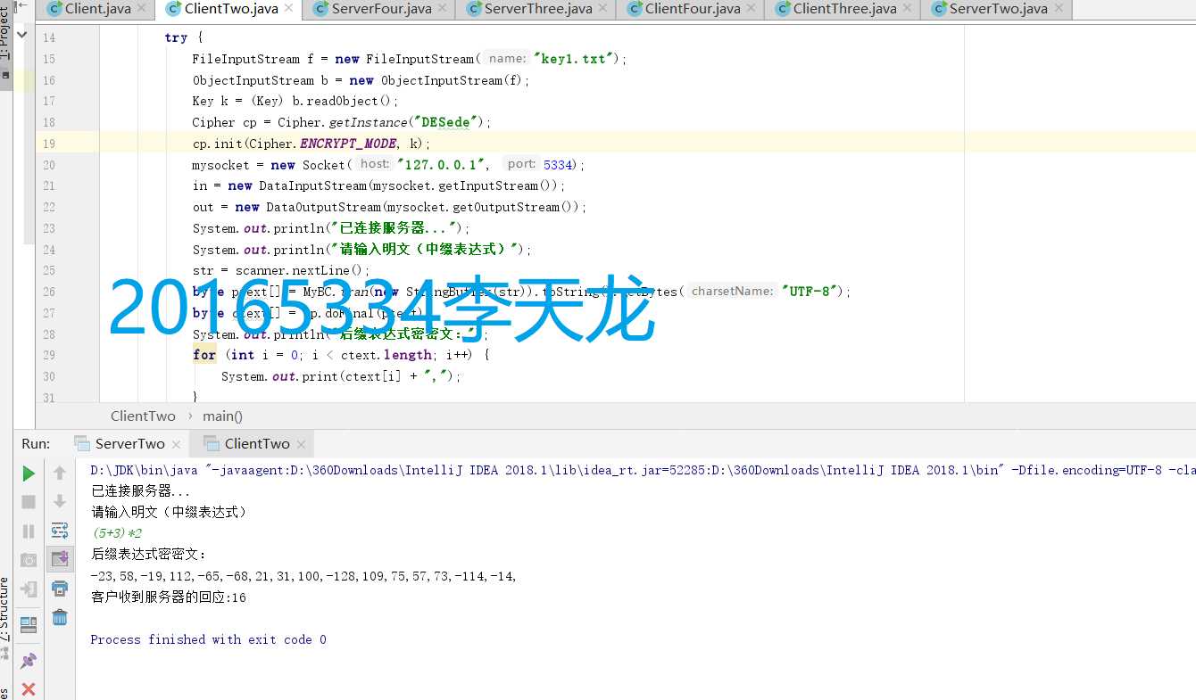
Task: Click the try keyword on line 14
Action: coord(176,37)
